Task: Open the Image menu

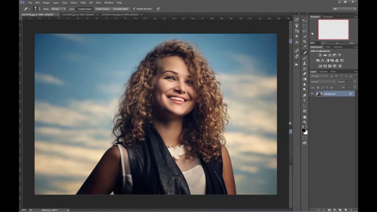Action: 46,2
